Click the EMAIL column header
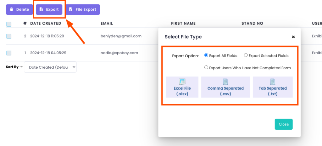 [107, 24]
